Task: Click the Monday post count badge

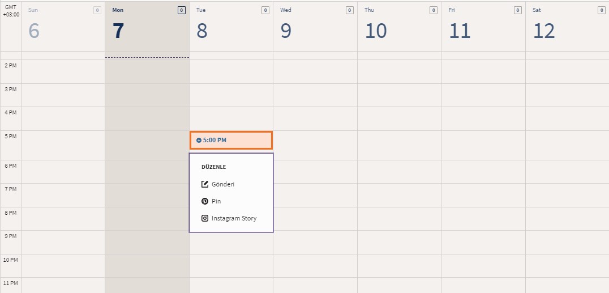Action: 181,10
